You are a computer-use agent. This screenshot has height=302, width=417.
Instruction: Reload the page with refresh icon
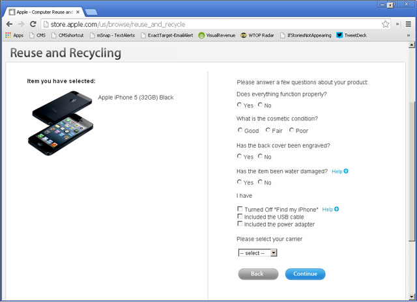(33, 24)
